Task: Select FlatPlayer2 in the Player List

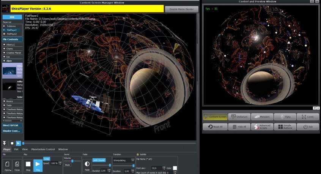Action: point(12,34)
